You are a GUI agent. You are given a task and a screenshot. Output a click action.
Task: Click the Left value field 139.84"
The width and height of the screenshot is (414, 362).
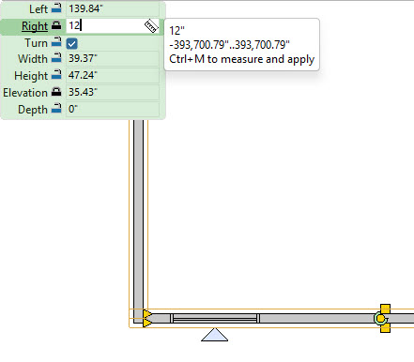113,8
